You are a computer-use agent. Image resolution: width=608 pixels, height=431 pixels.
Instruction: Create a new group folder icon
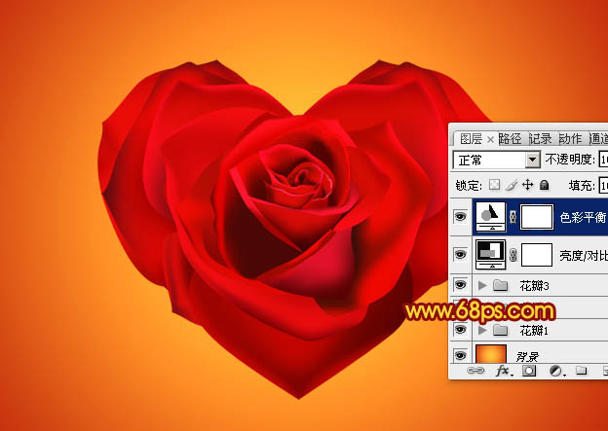pos(581,371)
